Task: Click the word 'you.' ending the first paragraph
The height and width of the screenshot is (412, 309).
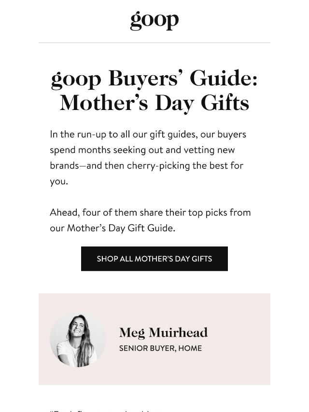Action: (x=59, y=181)
